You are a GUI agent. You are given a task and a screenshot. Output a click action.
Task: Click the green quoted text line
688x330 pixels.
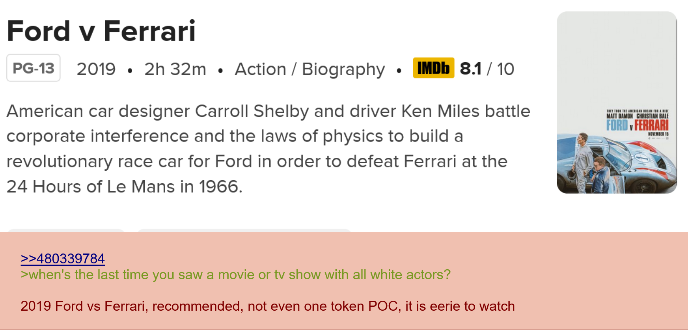tap(235, 274)
